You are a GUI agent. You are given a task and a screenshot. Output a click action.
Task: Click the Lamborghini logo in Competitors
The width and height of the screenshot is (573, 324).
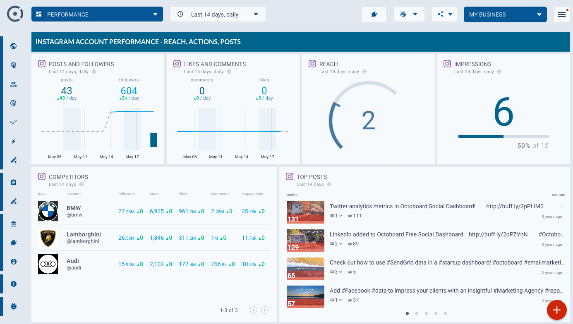tap(48, 238)
